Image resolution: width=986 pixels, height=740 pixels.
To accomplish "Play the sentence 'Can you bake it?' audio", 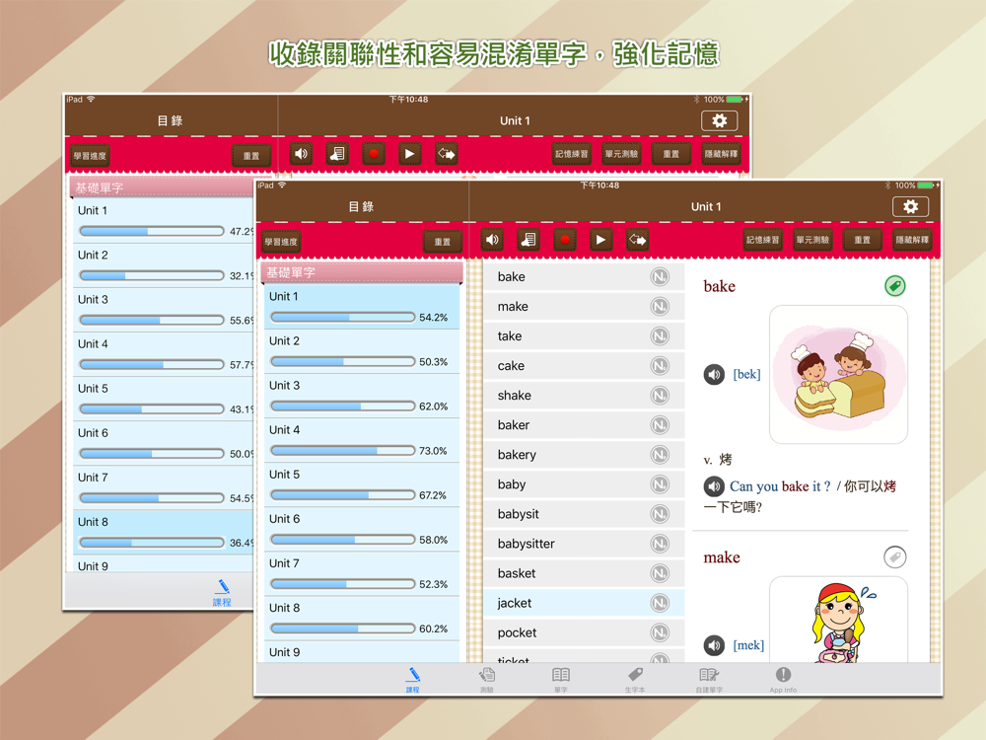I will 714,486.
